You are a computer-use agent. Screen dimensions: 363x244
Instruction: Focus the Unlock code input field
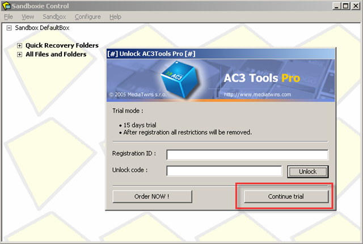click(224, 171)
